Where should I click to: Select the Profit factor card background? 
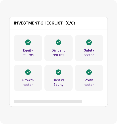pyautogui.click(x=89, y=78)
